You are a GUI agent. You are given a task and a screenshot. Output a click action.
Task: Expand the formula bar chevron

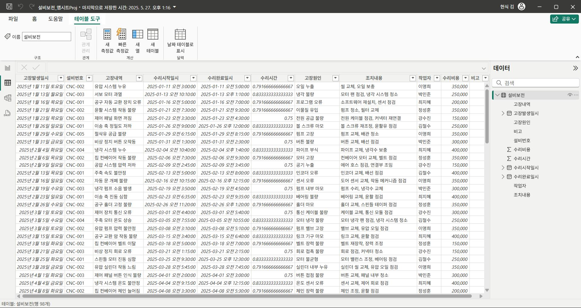pyautogui.click(x=484, y=69)
